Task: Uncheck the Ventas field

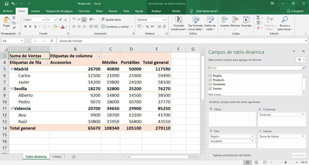Action: tap(210, 88)
